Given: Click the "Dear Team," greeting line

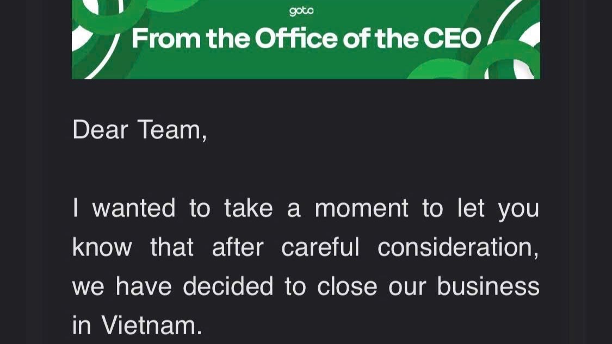Looking at the screenshot, I should pyautogui.click(x=139, y=130).
